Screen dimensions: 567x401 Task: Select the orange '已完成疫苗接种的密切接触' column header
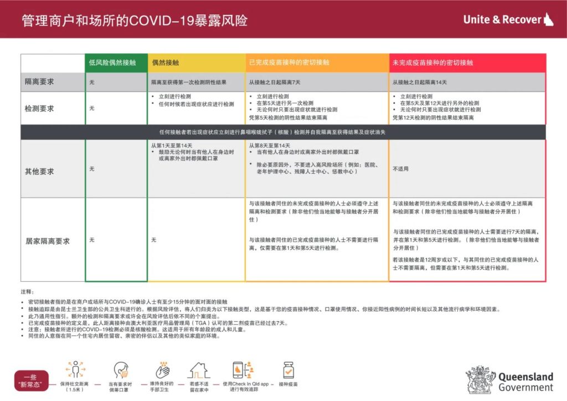pyautogui.click(x=317, y=63)
